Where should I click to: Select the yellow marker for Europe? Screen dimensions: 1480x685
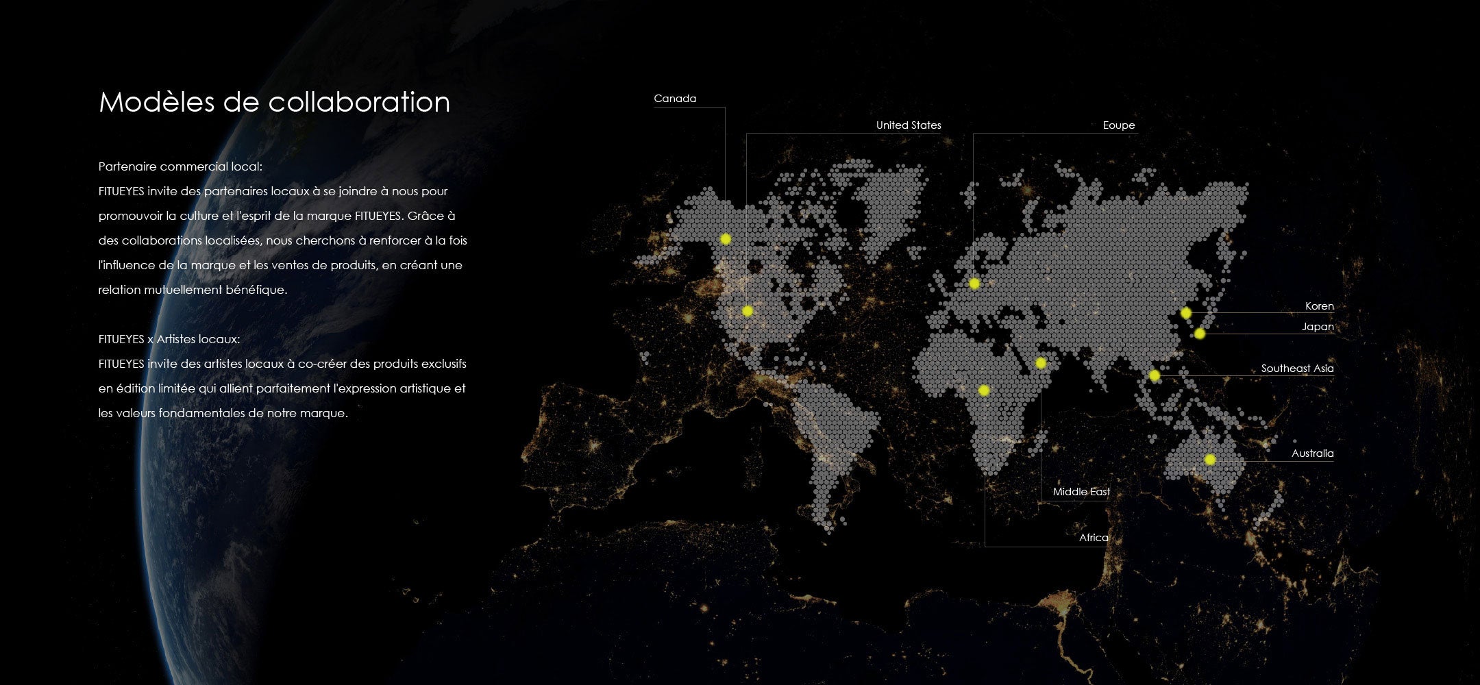[x=974, y=284]
